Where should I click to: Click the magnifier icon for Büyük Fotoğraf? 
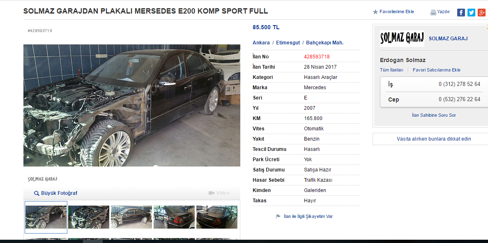tap(37, 193)
